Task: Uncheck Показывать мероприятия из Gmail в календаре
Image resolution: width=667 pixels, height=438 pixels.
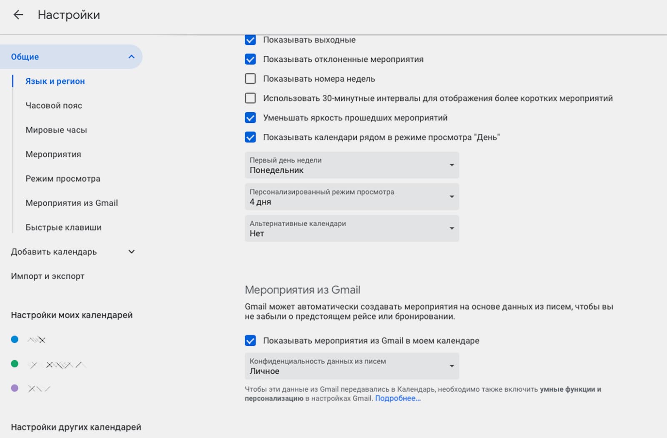Action: coord(250,341)
